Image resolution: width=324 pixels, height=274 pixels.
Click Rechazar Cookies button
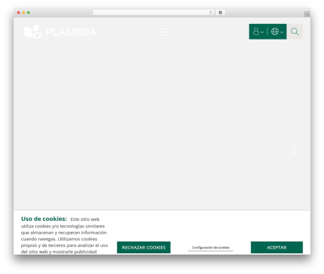[144, 247]
